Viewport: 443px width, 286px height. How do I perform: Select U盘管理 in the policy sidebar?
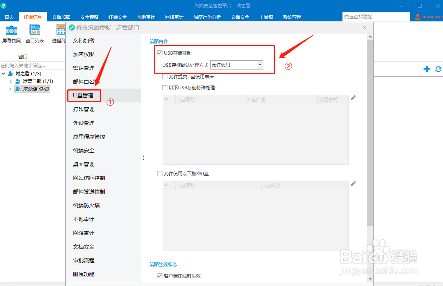pyautogui.click(x=84, y=96)
